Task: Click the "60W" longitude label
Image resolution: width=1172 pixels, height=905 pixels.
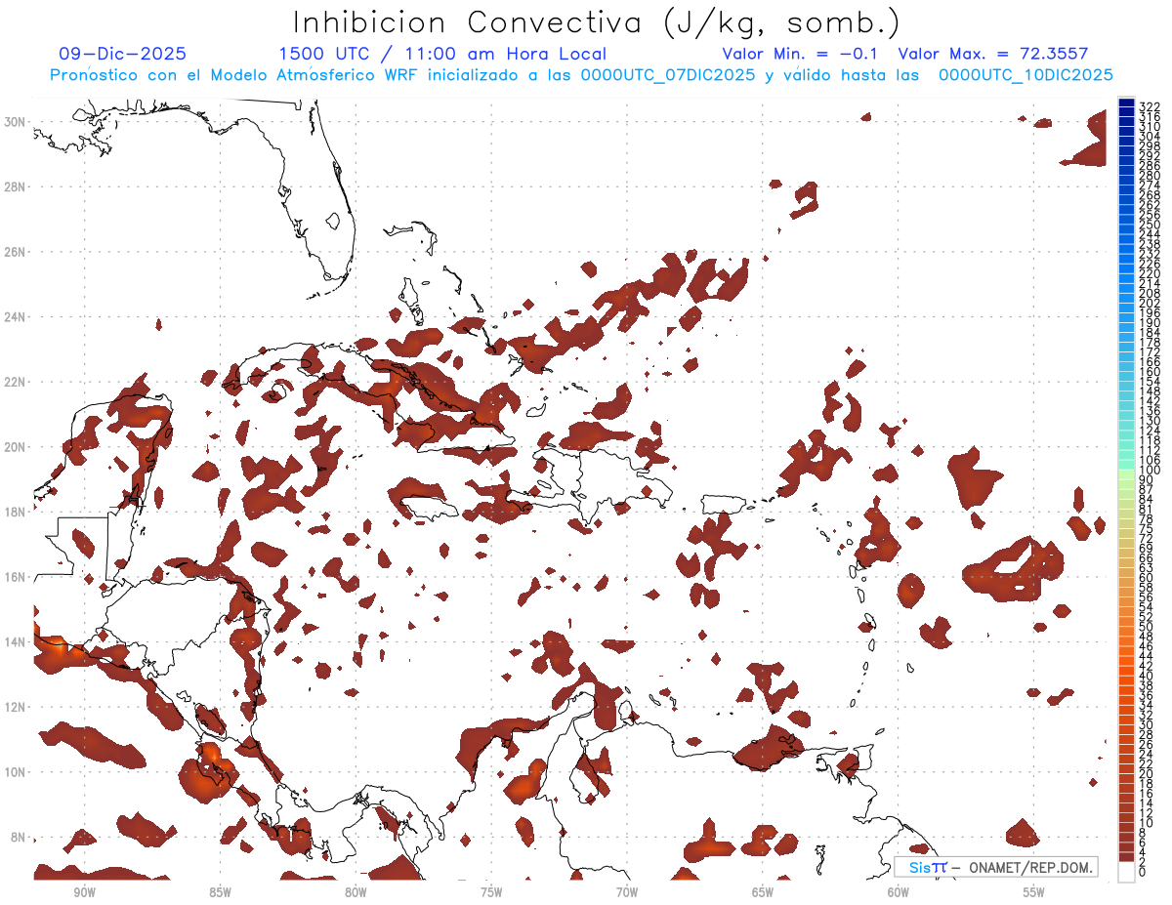Action: (899, 892)
